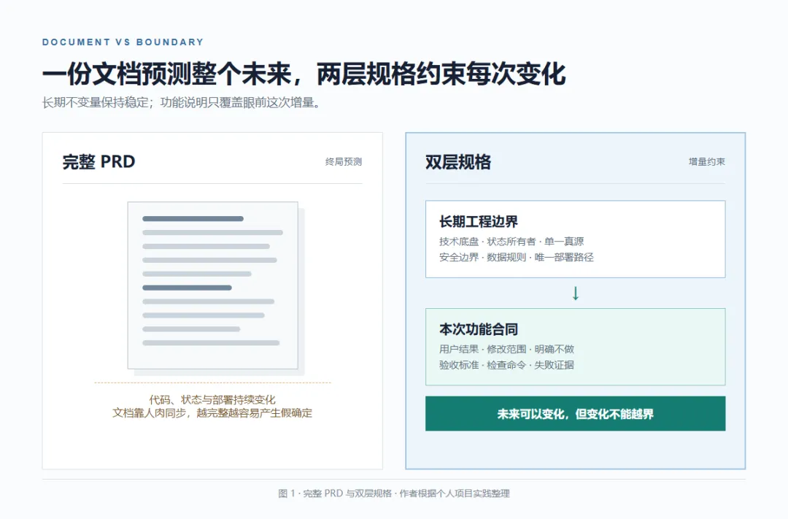Image resolution: width=788 pixels, height=519 pixels.
Task: Click the subtitle beginning "长期不变量保持稳定"
Action: pyautogui.click(x=182, y=103)
